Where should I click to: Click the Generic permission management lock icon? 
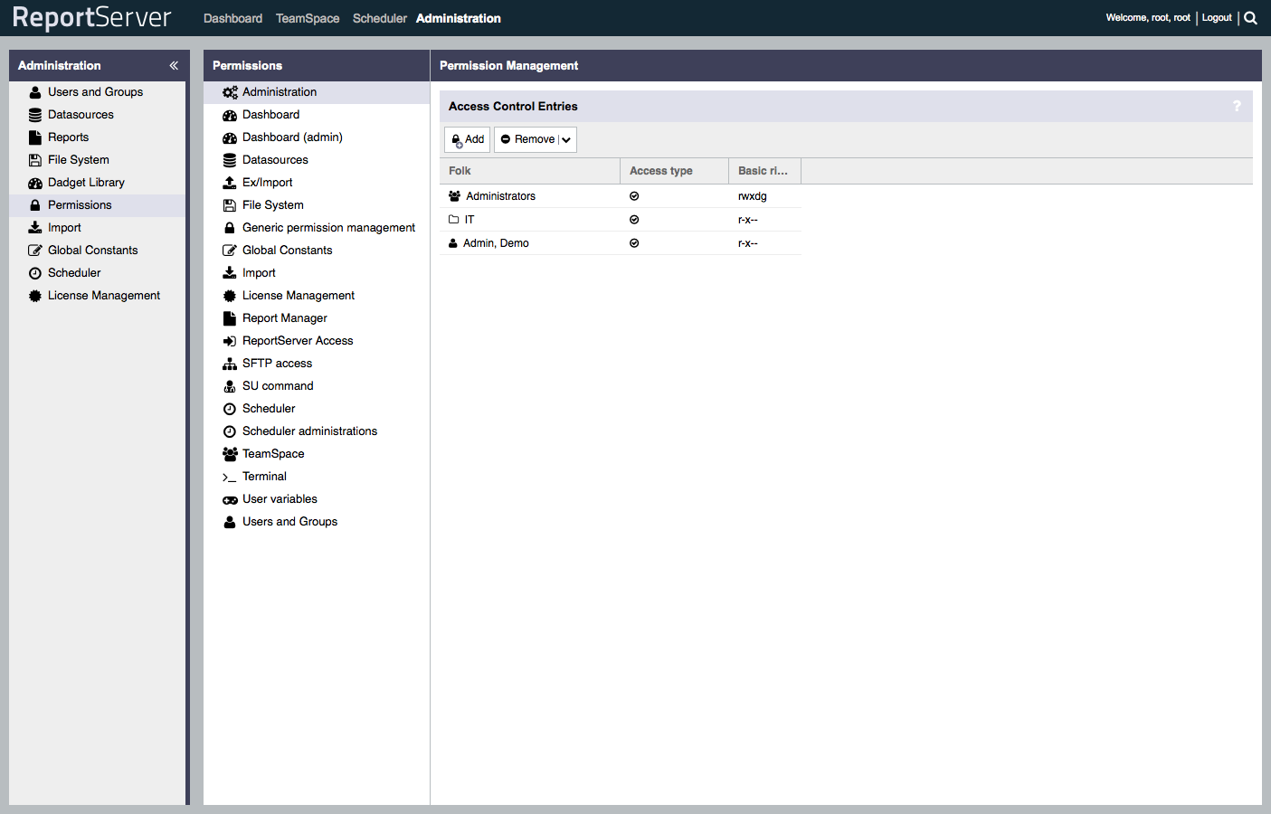[x=230, y=228]
